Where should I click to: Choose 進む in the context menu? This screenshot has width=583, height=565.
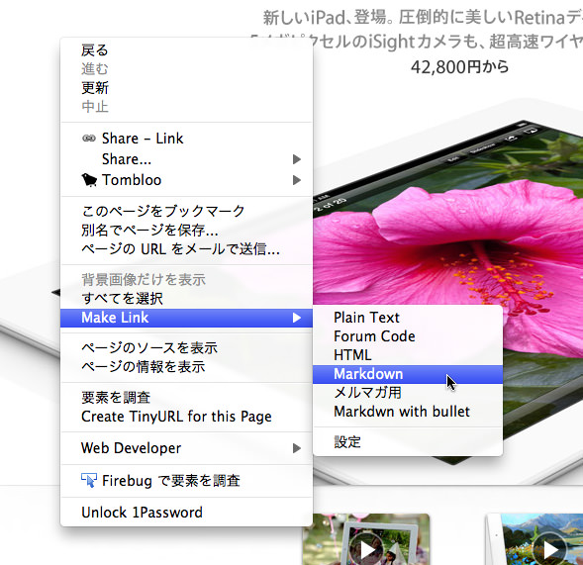click(x=186, y=68)
